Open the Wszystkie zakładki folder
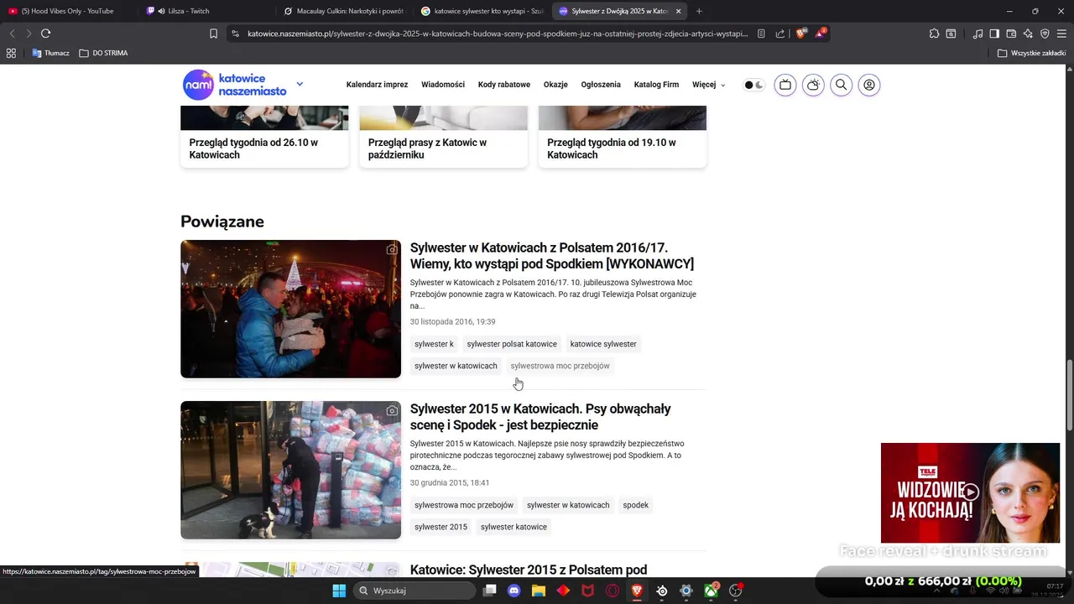 point(1031,53)
